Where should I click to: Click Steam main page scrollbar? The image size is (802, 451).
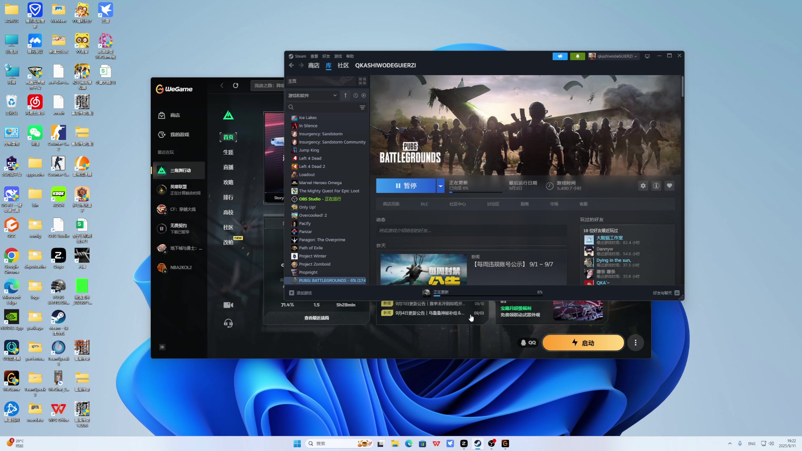682,87
